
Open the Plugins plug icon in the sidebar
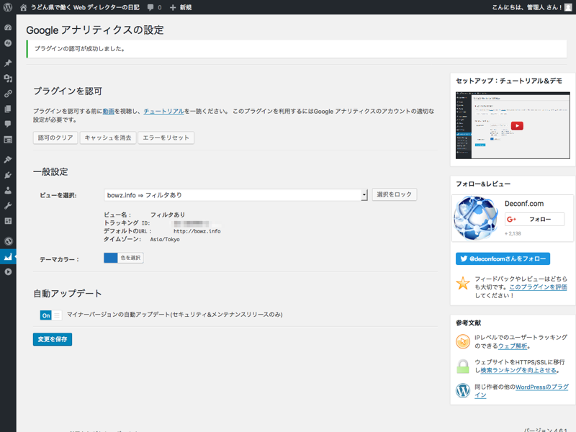coord(8,175)
